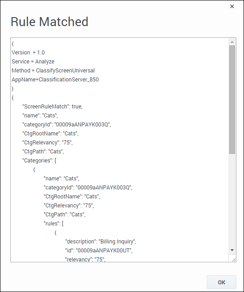Click the lone closing brace line

tap(13, 89)
